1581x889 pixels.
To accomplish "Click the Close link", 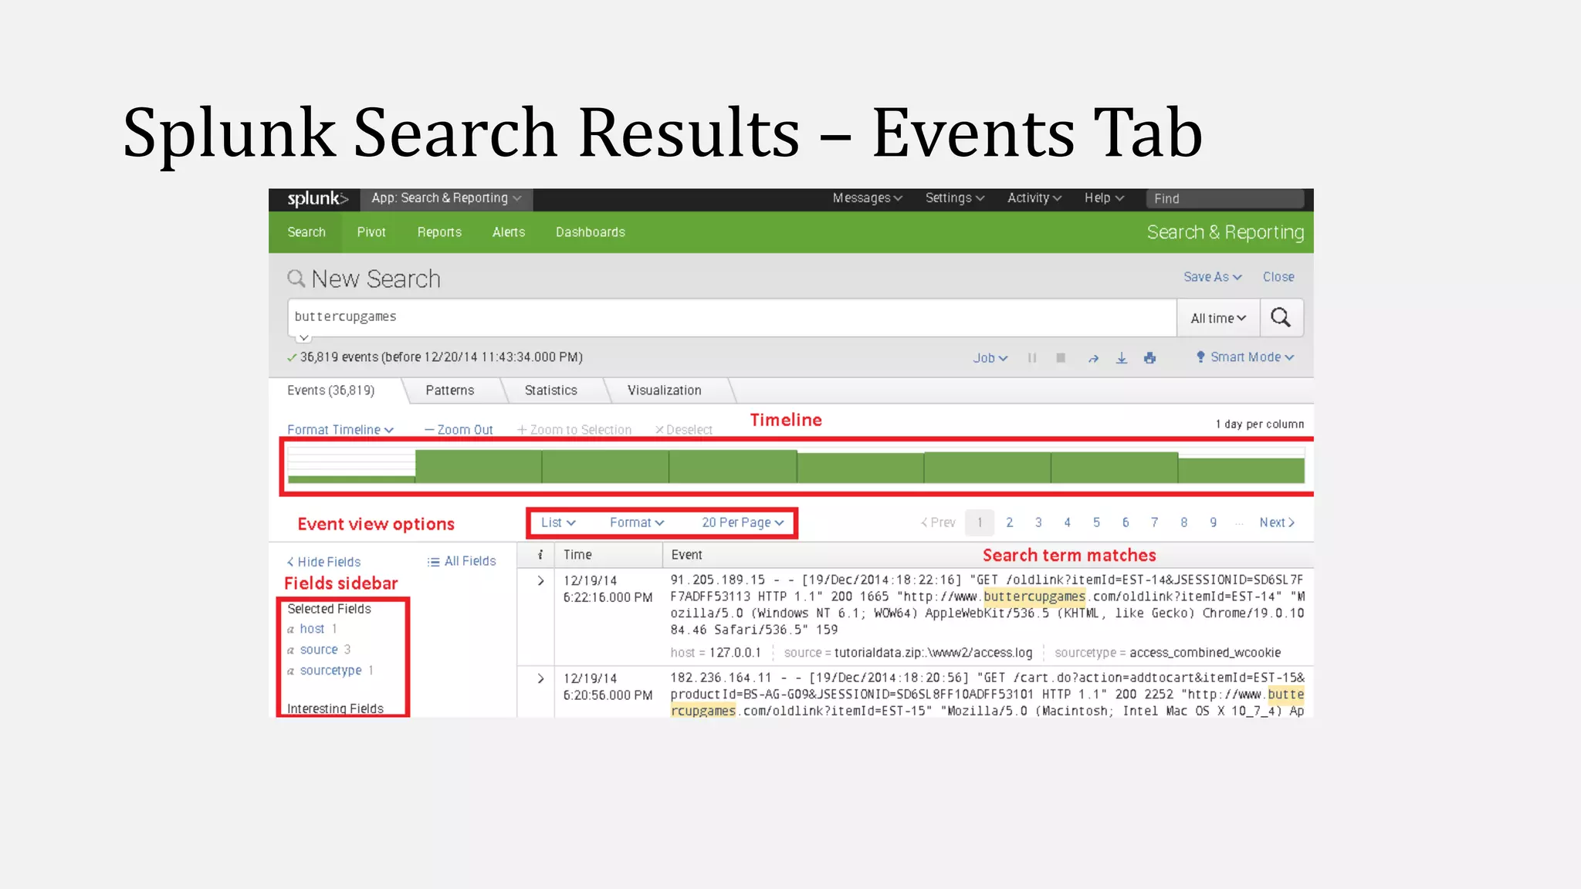I will click(x=1278, y=277).
